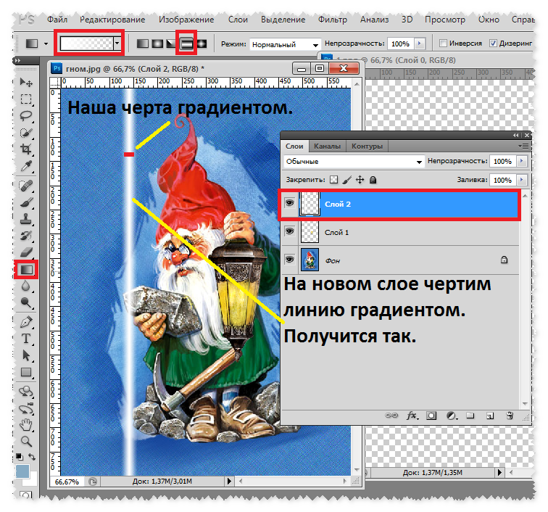Toggle lock all
548x512 pixels.
coord(373,180)
